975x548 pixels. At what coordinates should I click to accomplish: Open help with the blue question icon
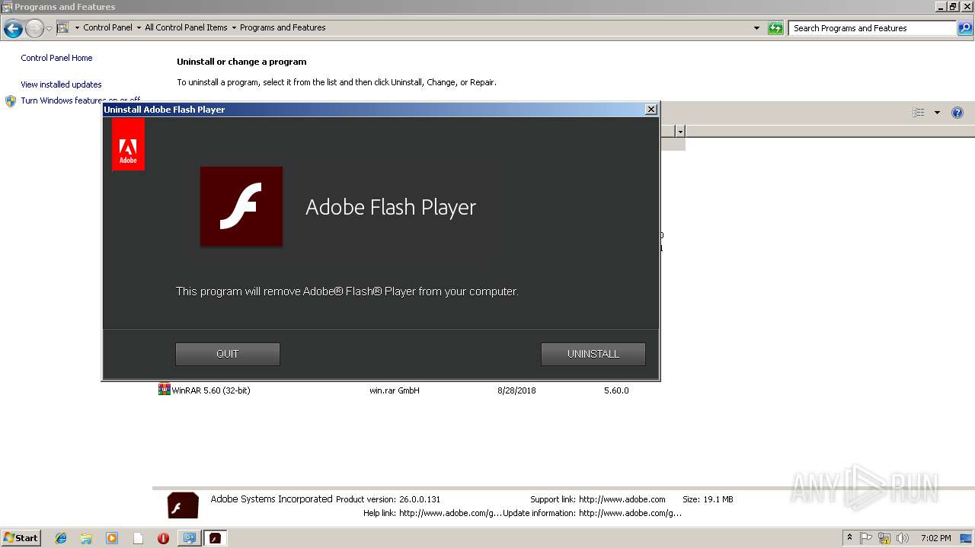coord(957,113)
